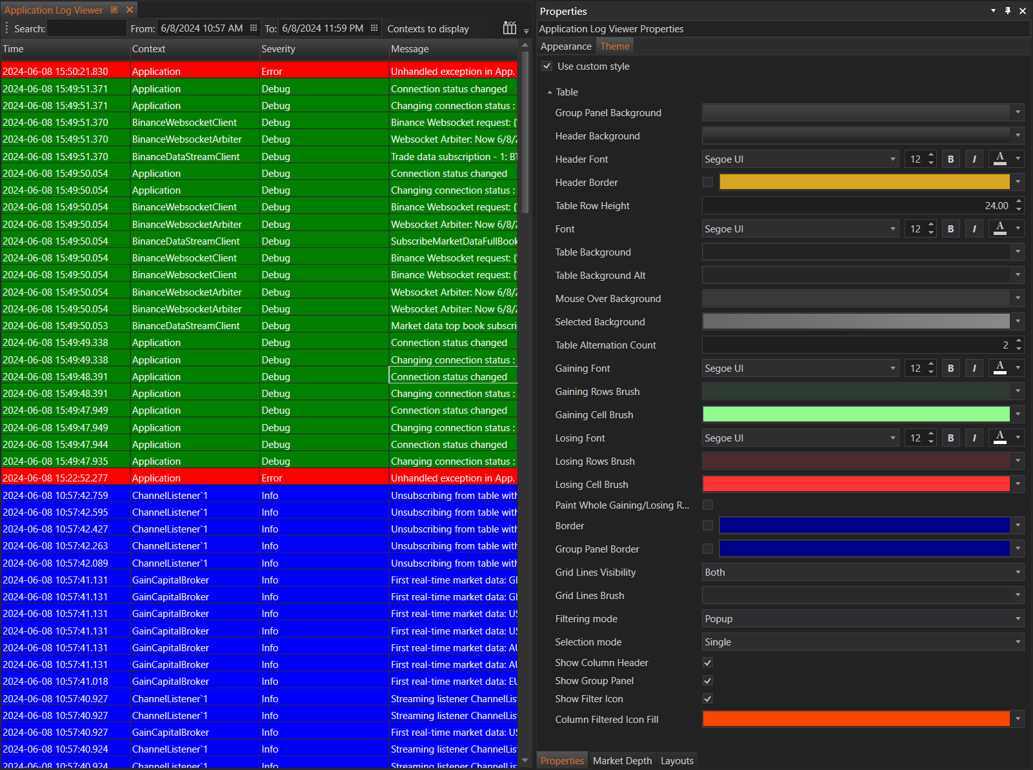This screenshot has width=1033, height=770.
Task: Open the Grid Lines Visibility dropdown
Action: click(863, 572)
